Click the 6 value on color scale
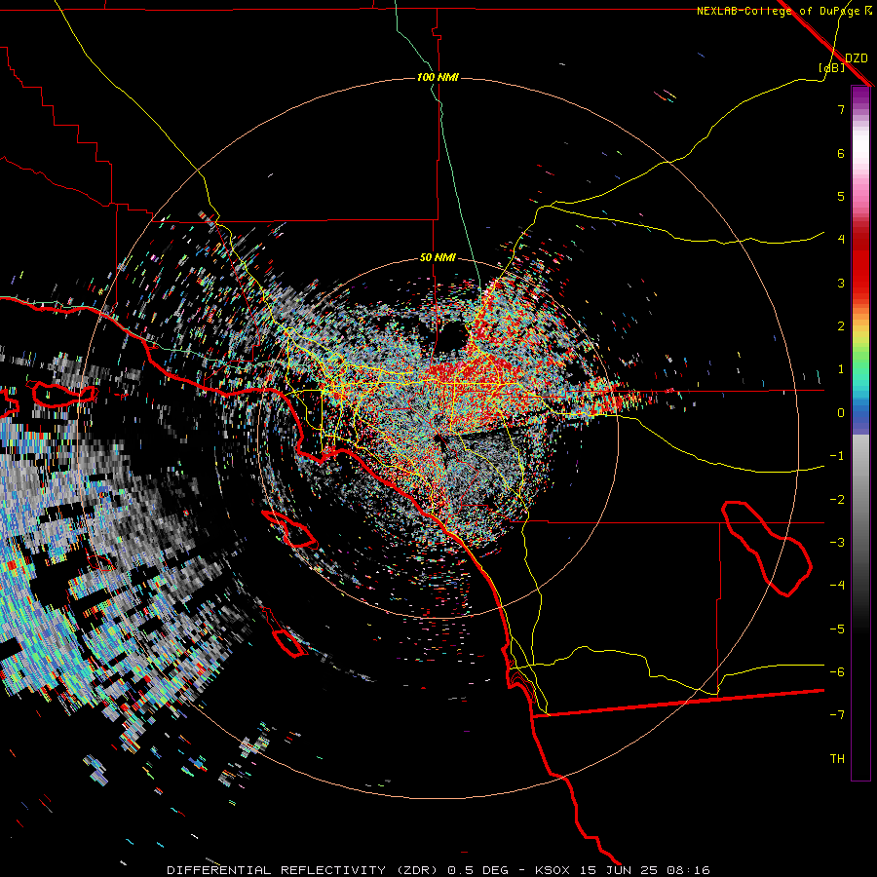Screen dimensions: 877x877 [x=841, y=153]
